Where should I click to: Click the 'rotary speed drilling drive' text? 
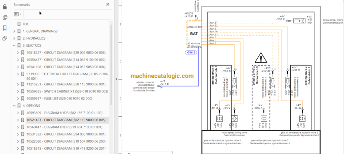pyautogui.click(x=234, y=132)
